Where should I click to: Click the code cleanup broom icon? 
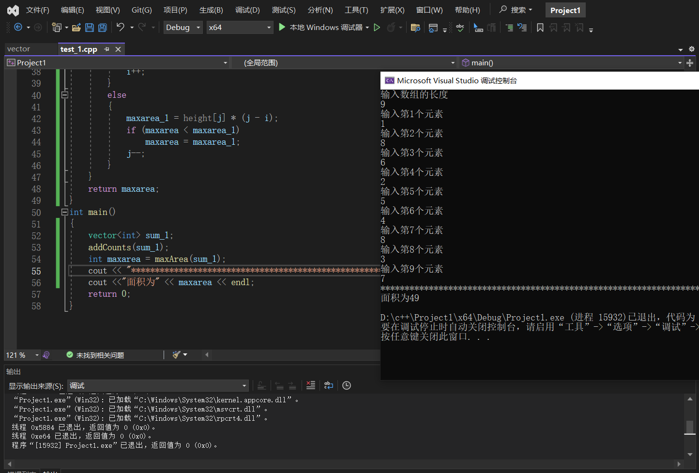pyautogui.click(x=177, y=355)
